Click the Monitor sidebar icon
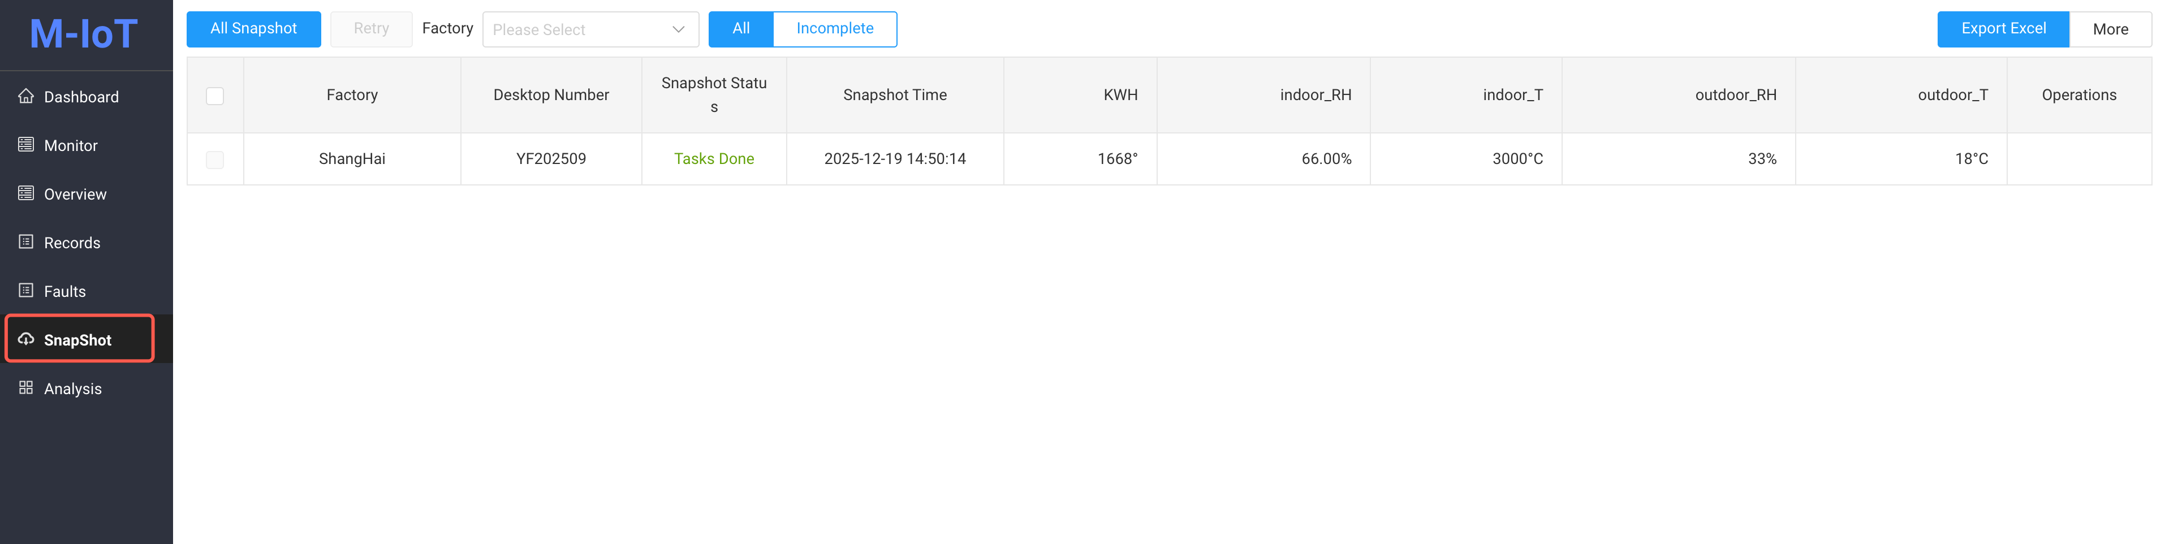This screenshot has height=544, width=2165. (x=26, y=145)
